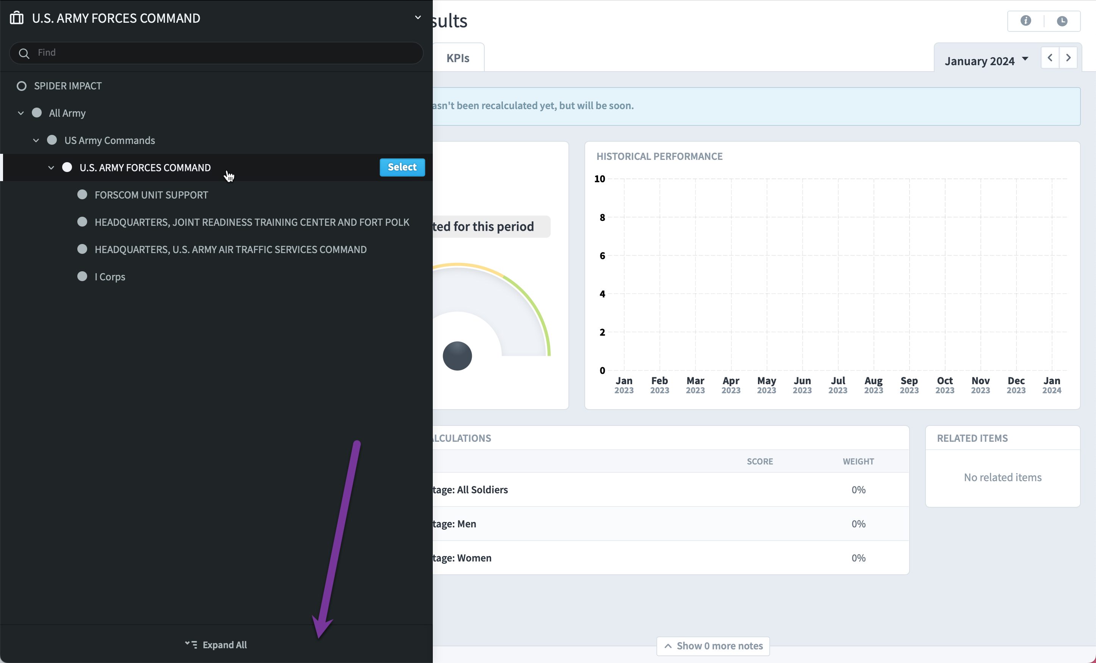Image resolution: width=1096 pixels, height=663 pixels.
Task: Select All Army in the tree
Action: 67,113
